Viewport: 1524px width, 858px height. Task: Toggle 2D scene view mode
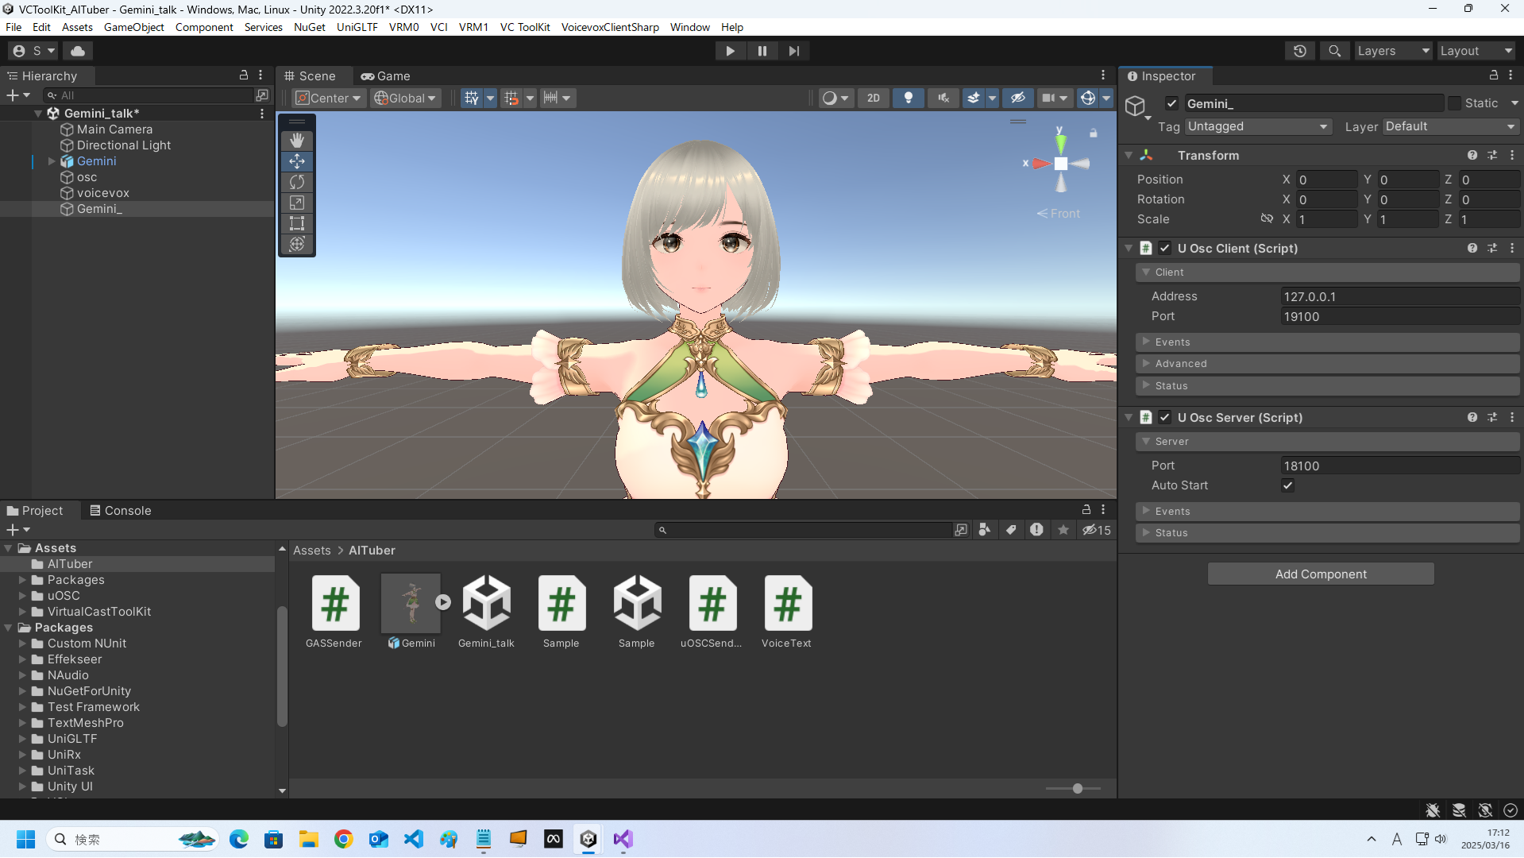(874, 98)
